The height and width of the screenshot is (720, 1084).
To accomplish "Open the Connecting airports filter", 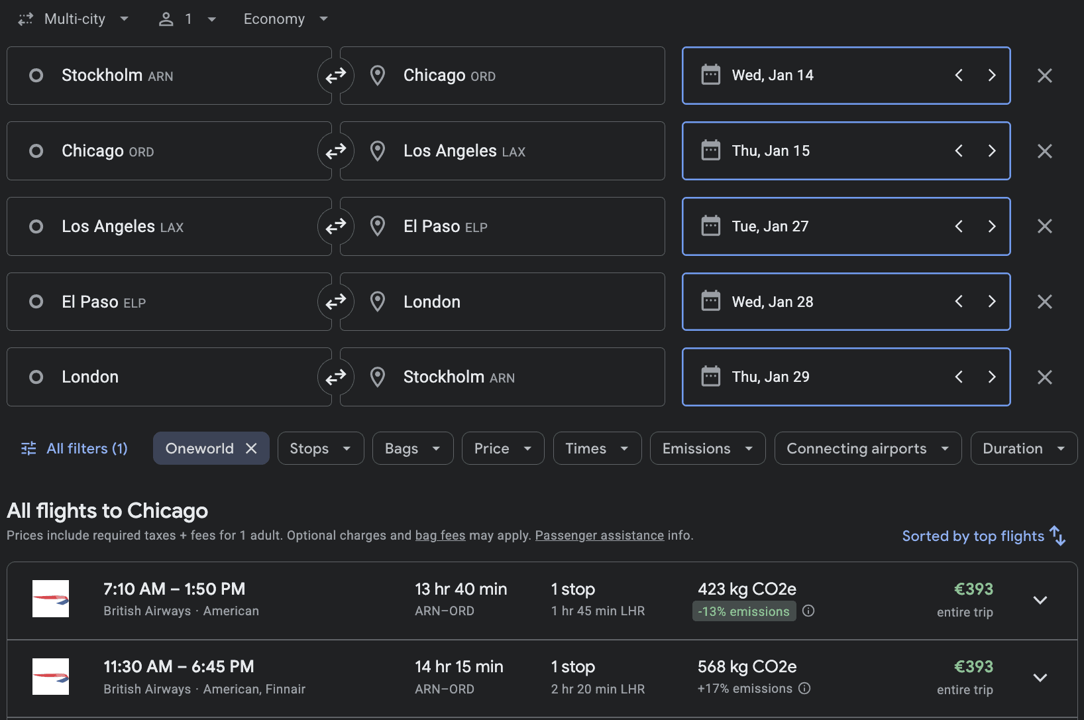I will (867, 449).
